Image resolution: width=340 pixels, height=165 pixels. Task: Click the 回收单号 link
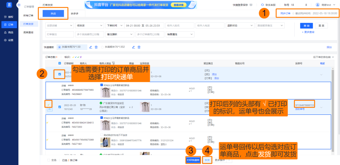300,109
